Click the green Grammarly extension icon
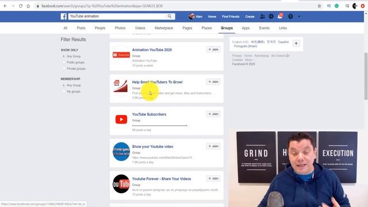This screenshot has width=368, height=207. click(336, 6)
